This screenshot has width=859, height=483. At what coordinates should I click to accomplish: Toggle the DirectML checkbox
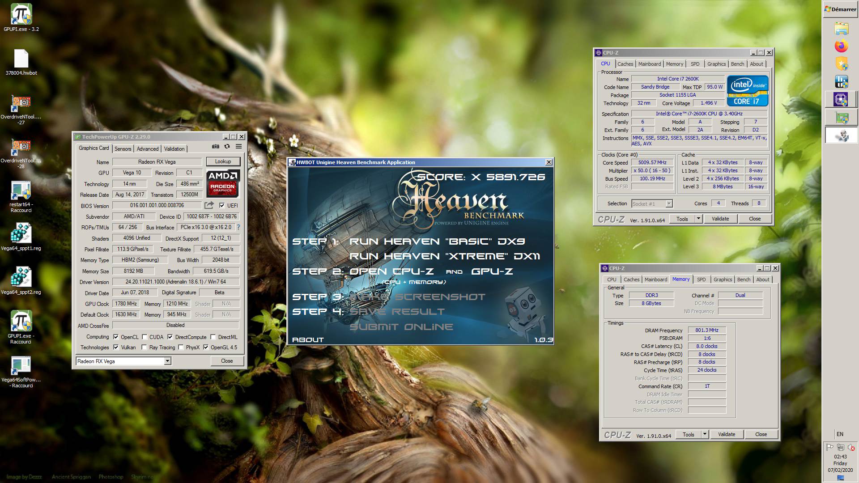pyautogui.click(x=213, y=337)
